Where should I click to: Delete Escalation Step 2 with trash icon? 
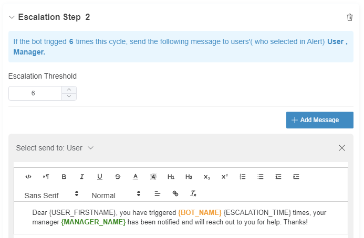coord(350,17)
